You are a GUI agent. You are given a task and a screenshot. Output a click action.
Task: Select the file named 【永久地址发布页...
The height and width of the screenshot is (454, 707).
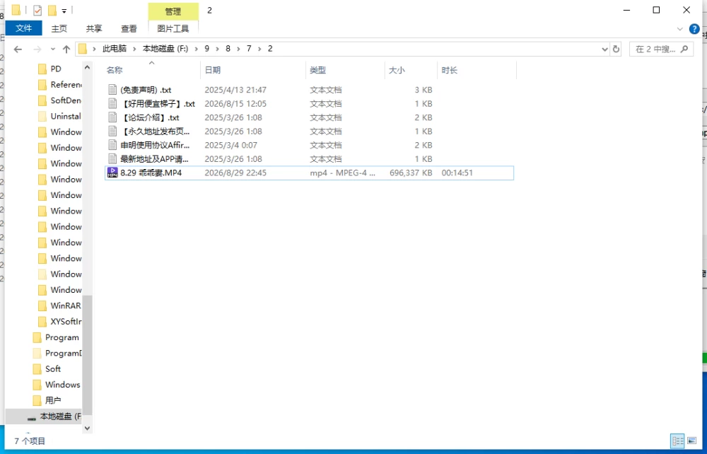coord(155,132)
